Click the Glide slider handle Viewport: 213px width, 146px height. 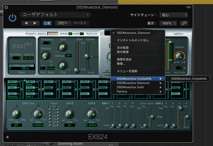pyautogui.click(x=76, y=70)
